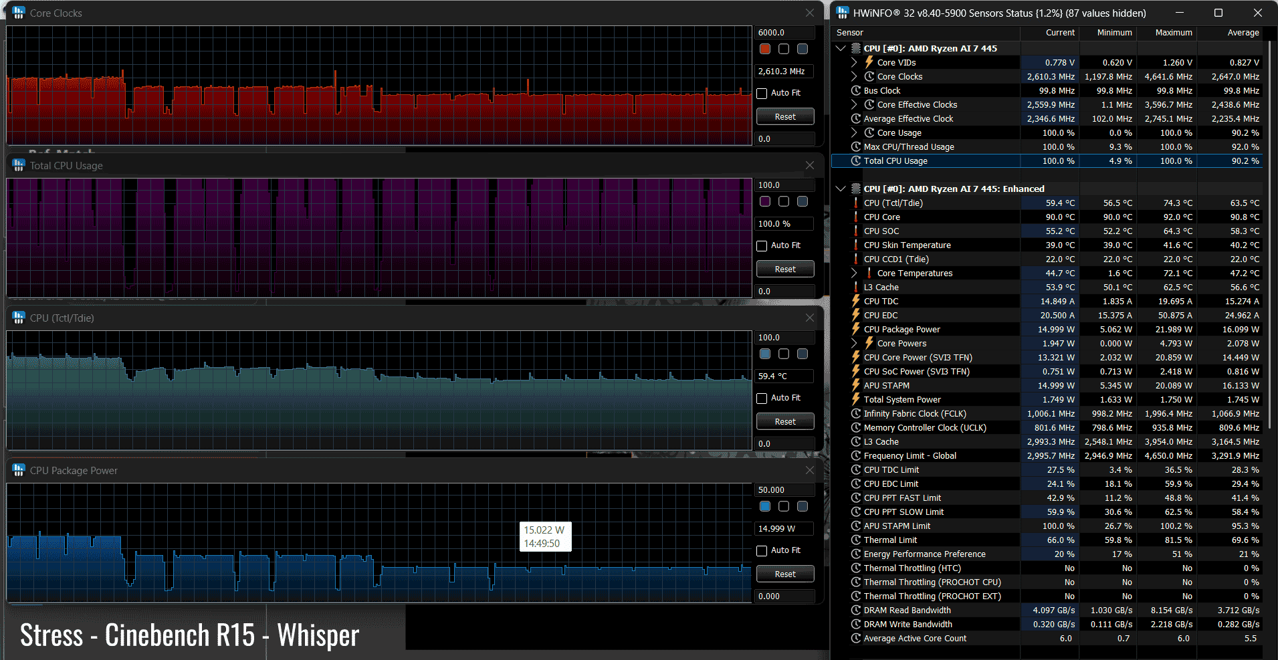
Task: Select the Energy Performance Preference row
Action: tap(1047, 554)
